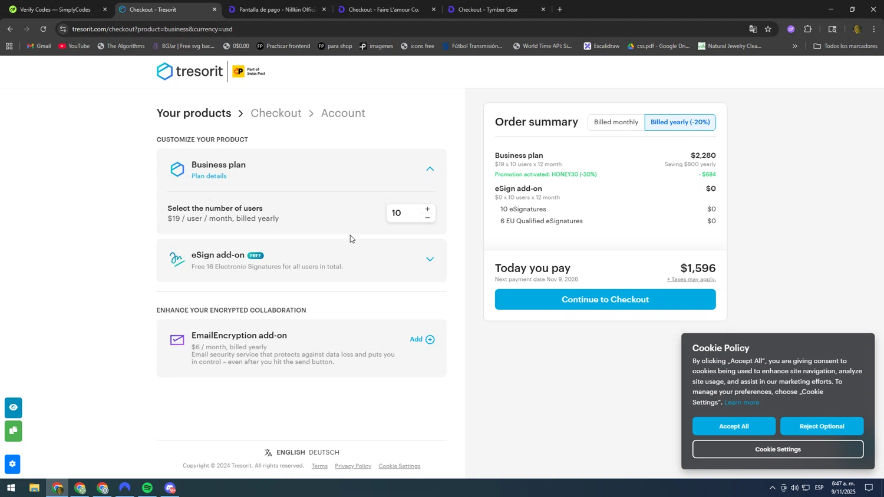Select Billed monthly option
This screenshot has height=497, width=884.
616,122
